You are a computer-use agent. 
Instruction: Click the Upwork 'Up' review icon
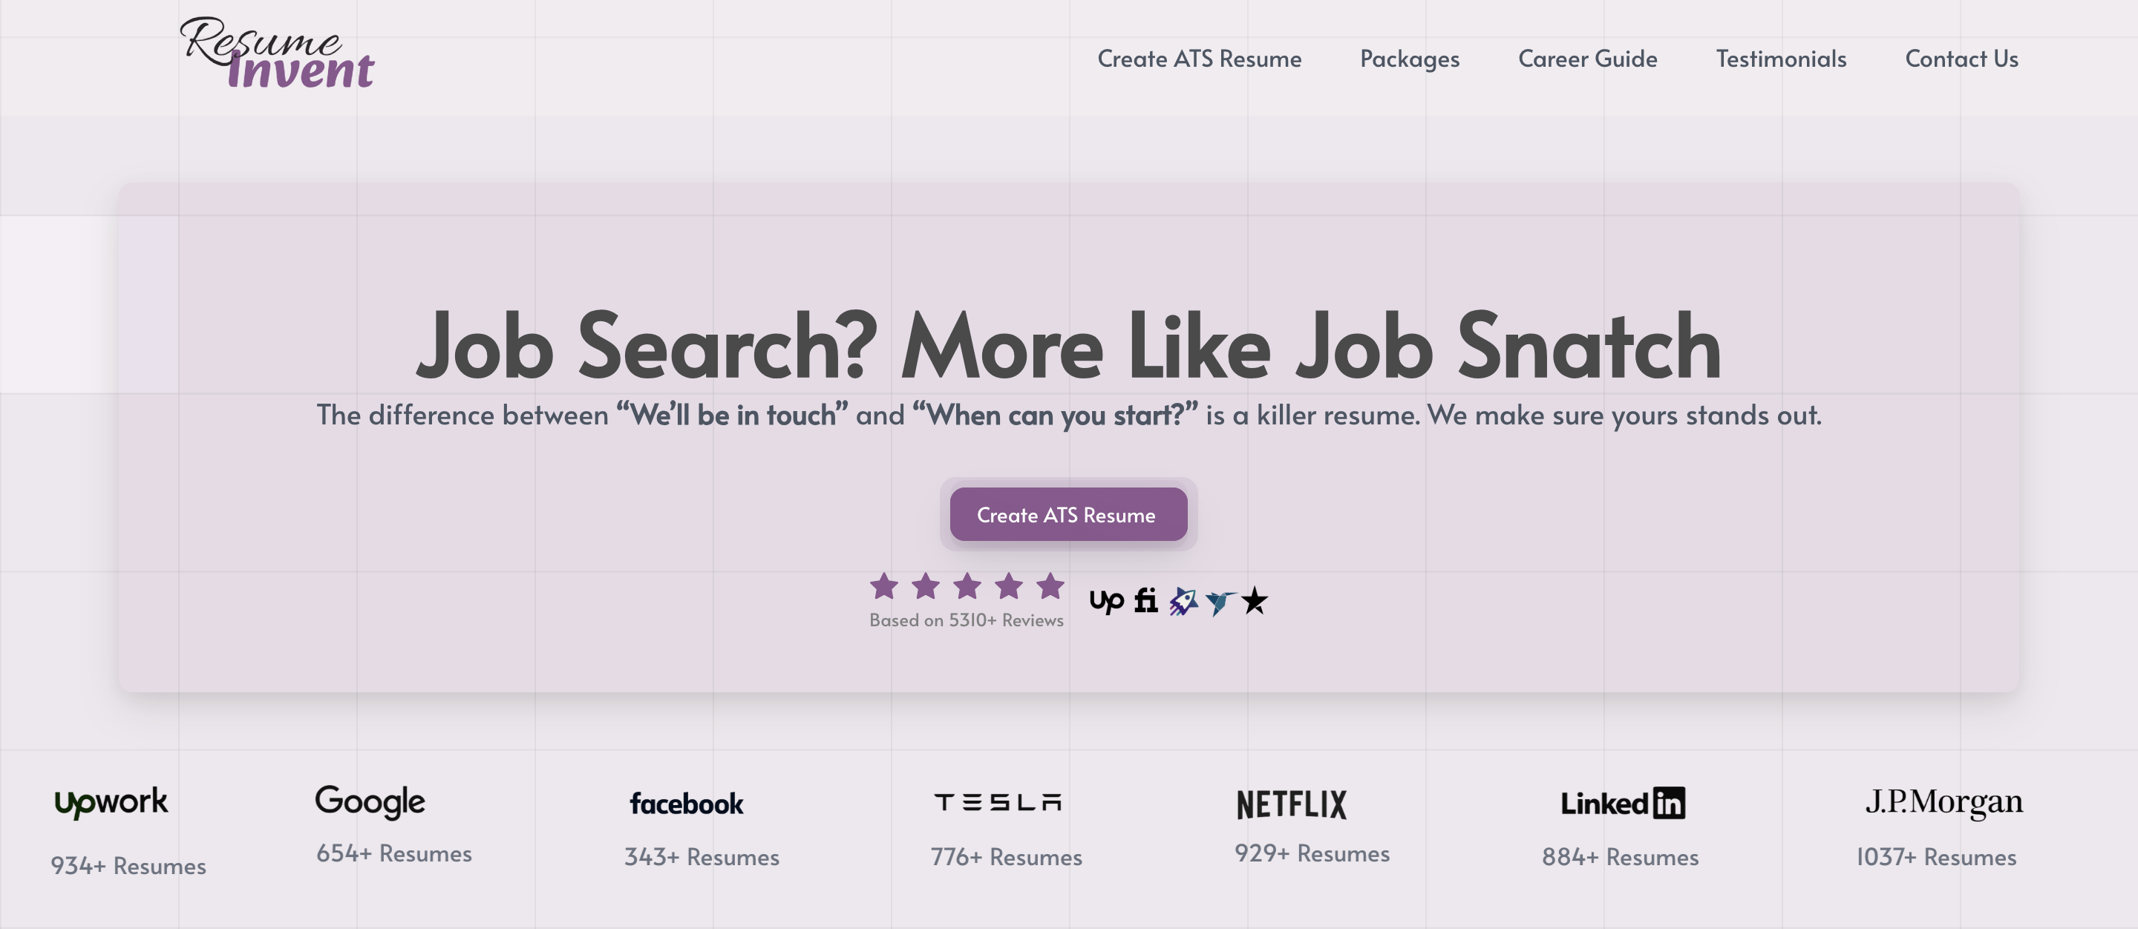1106,600
